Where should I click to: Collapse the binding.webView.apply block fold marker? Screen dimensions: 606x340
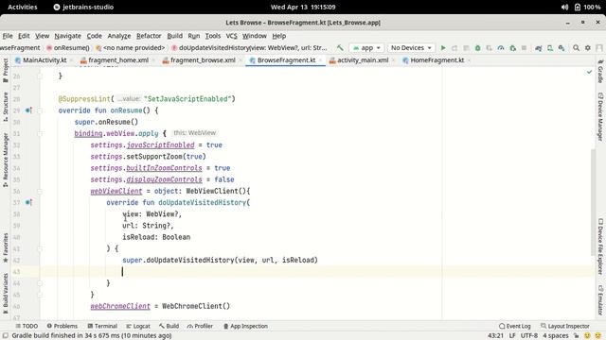(40, 134)
